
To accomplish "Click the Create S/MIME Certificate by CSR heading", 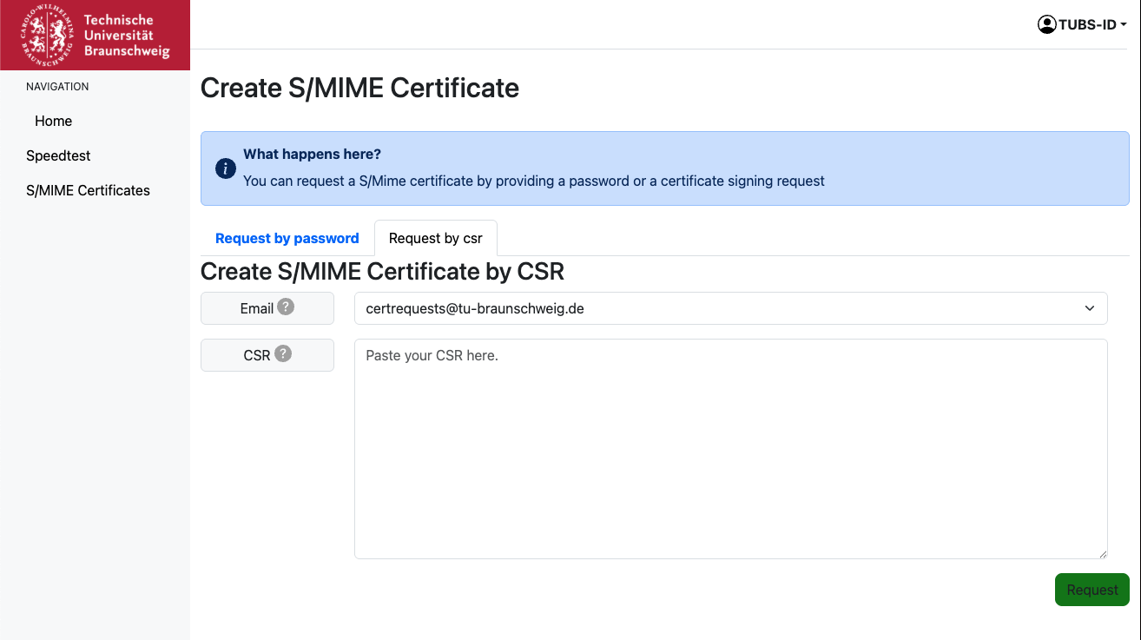I will 382,272.
